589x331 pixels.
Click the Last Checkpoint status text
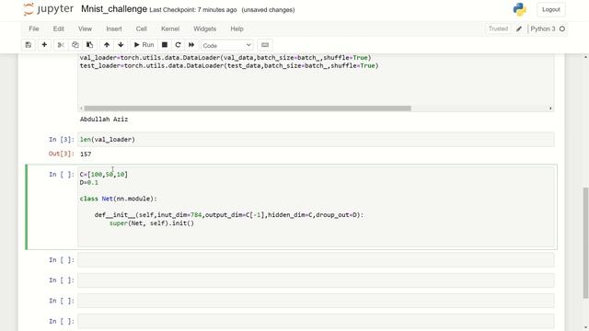[x=193, y=10]
